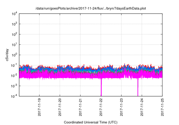This screenshot has width=179, height=125.
Task: Click the 2017-11-24 x-axis date
Action: coord(142,107)
